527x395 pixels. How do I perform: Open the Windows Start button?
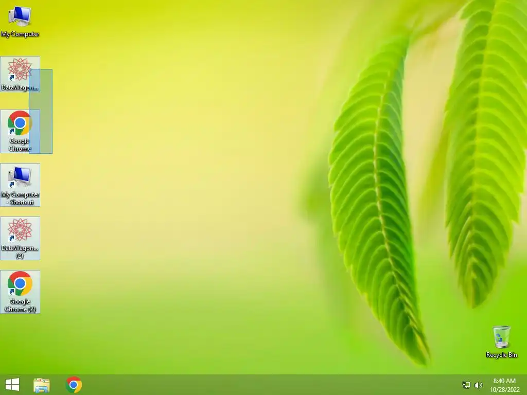click(x=12, y=385)
